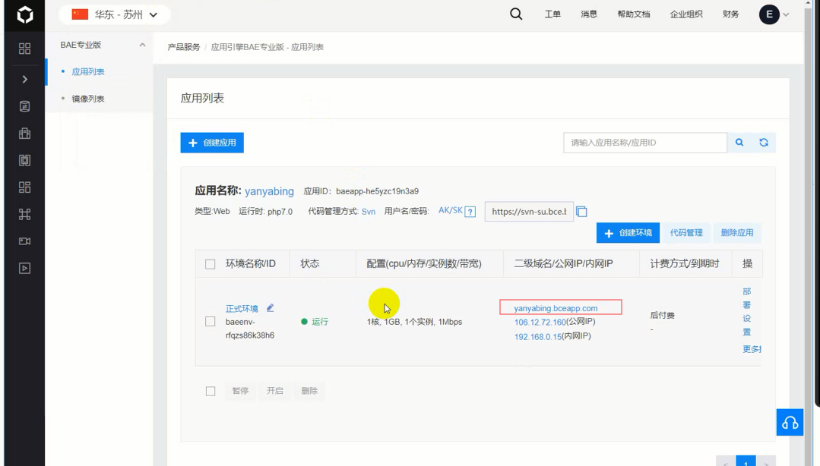Search applications with the magnifier button
820x466 pixels.
tap(739, 142)
